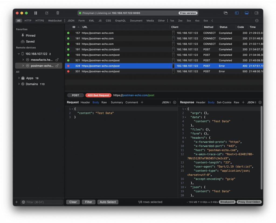Image resolution: width=276 pixels, height=223 pixels.
Task: Open Request body options circle icon
Action: 175,102
